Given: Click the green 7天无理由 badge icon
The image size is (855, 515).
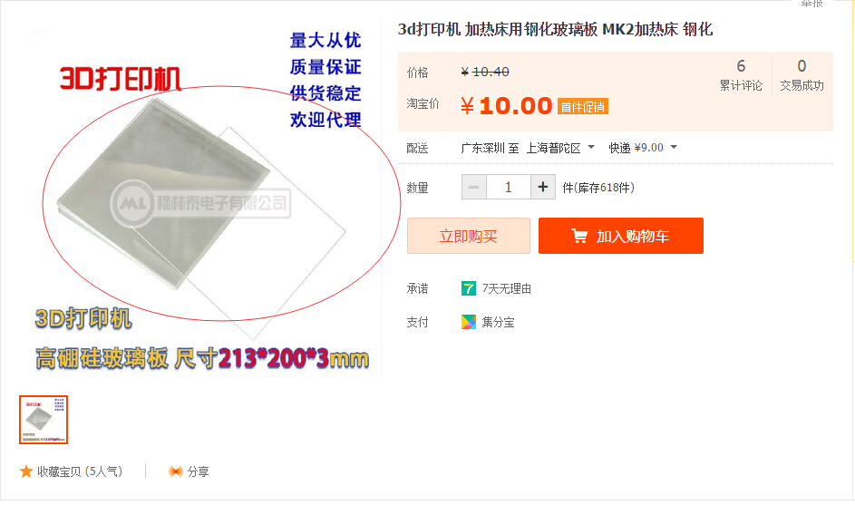Looking at the screenshot, I should 469,288.
